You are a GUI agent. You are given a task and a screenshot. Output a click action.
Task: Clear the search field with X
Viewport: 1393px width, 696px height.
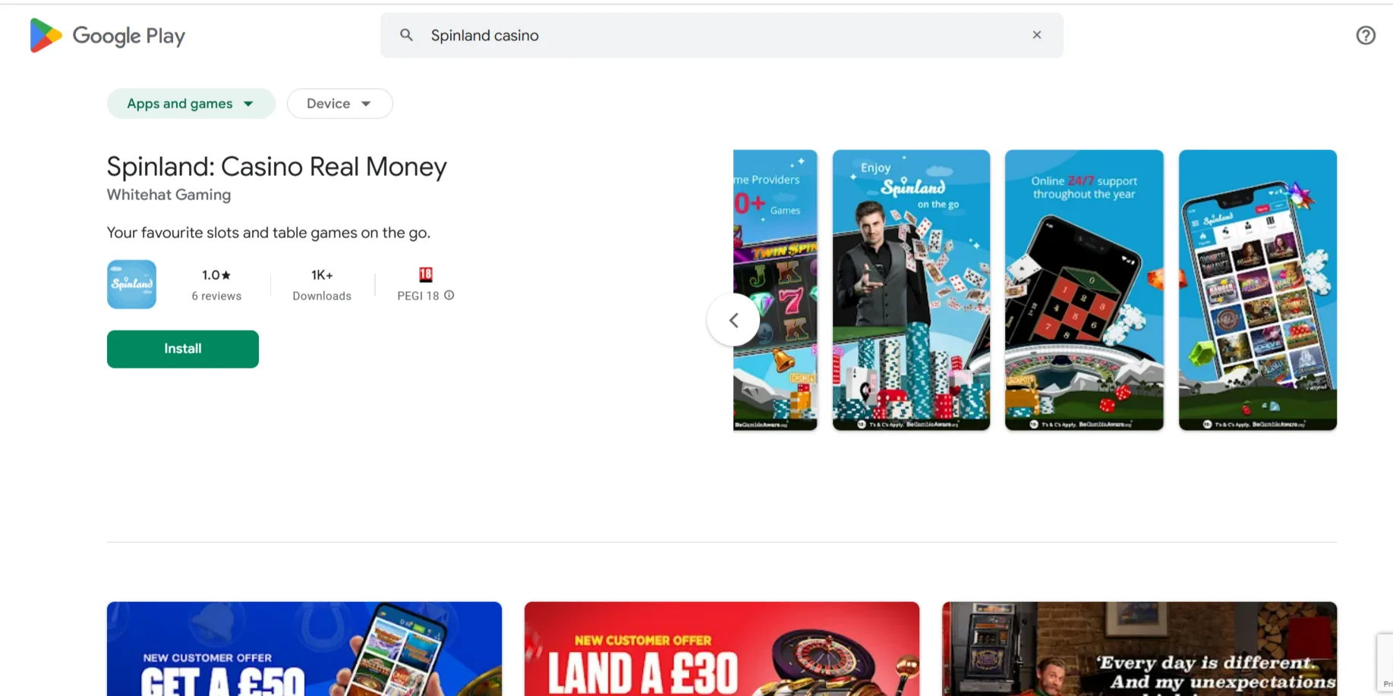click(1037, 35)
